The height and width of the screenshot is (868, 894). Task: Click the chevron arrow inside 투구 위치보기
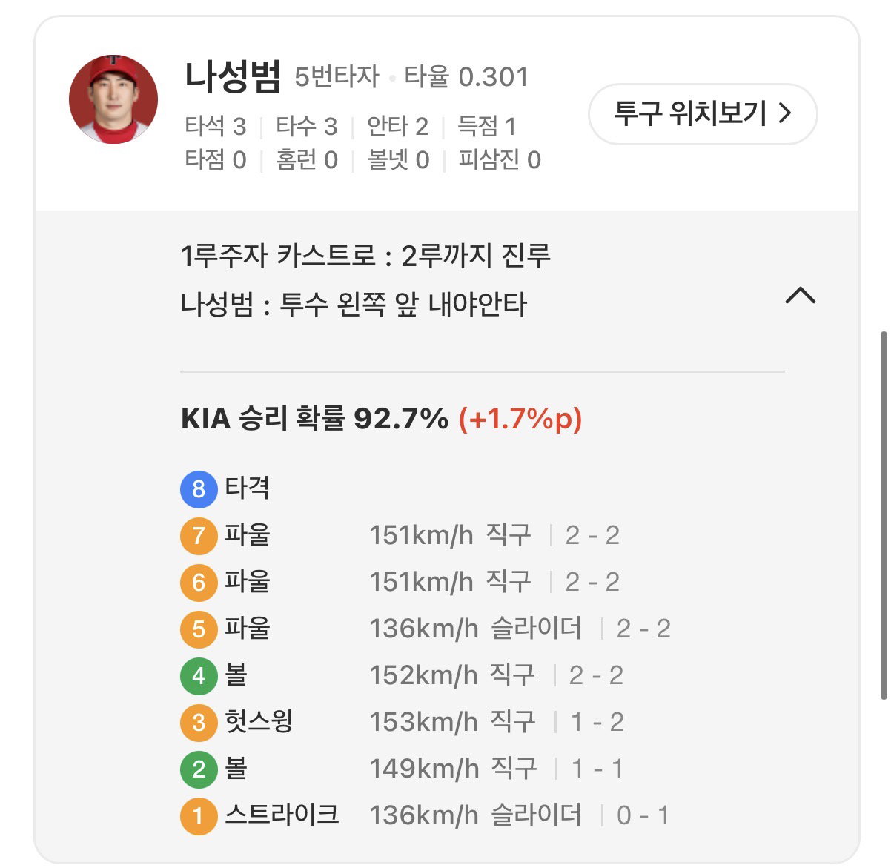(x=785, y=113)
